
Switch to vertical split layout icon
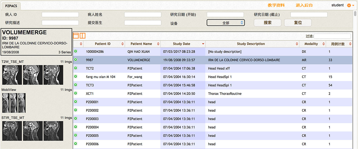pos(82,36)
